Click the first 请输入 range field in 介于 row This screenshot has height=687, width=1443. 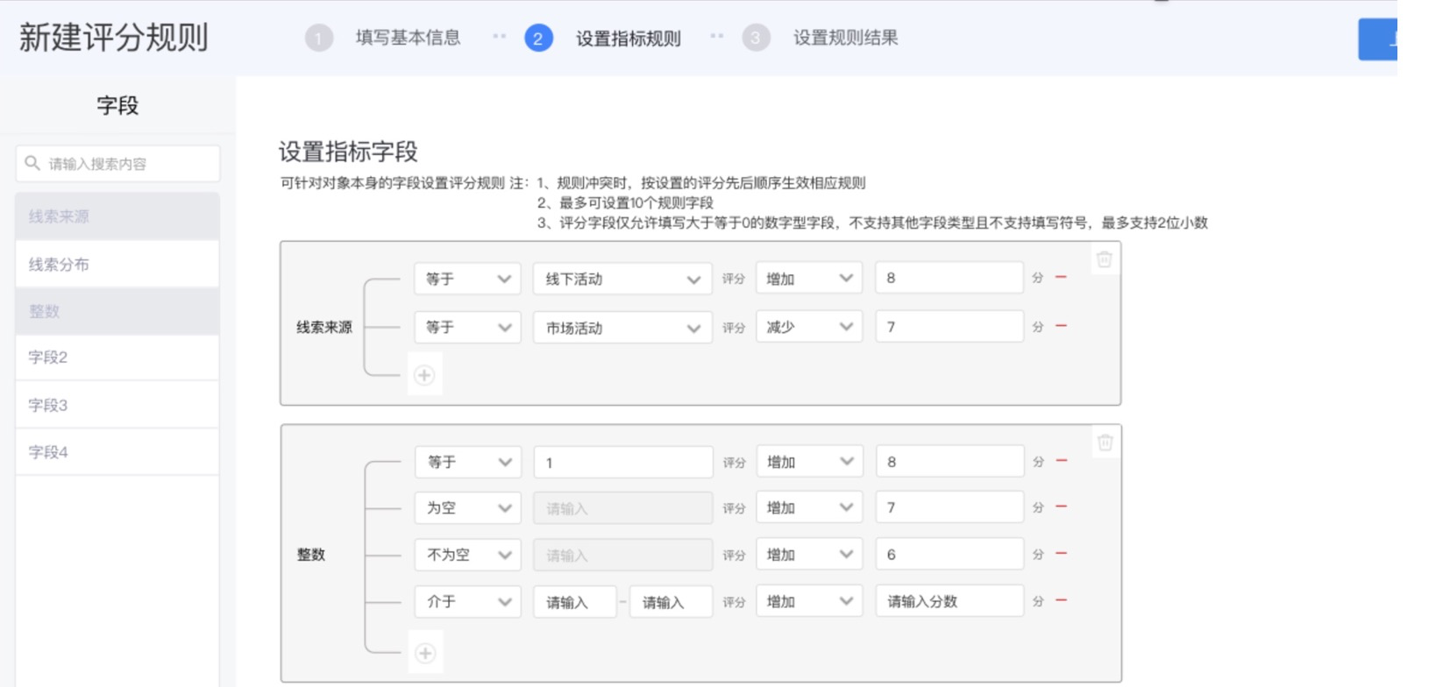(574, 602)
